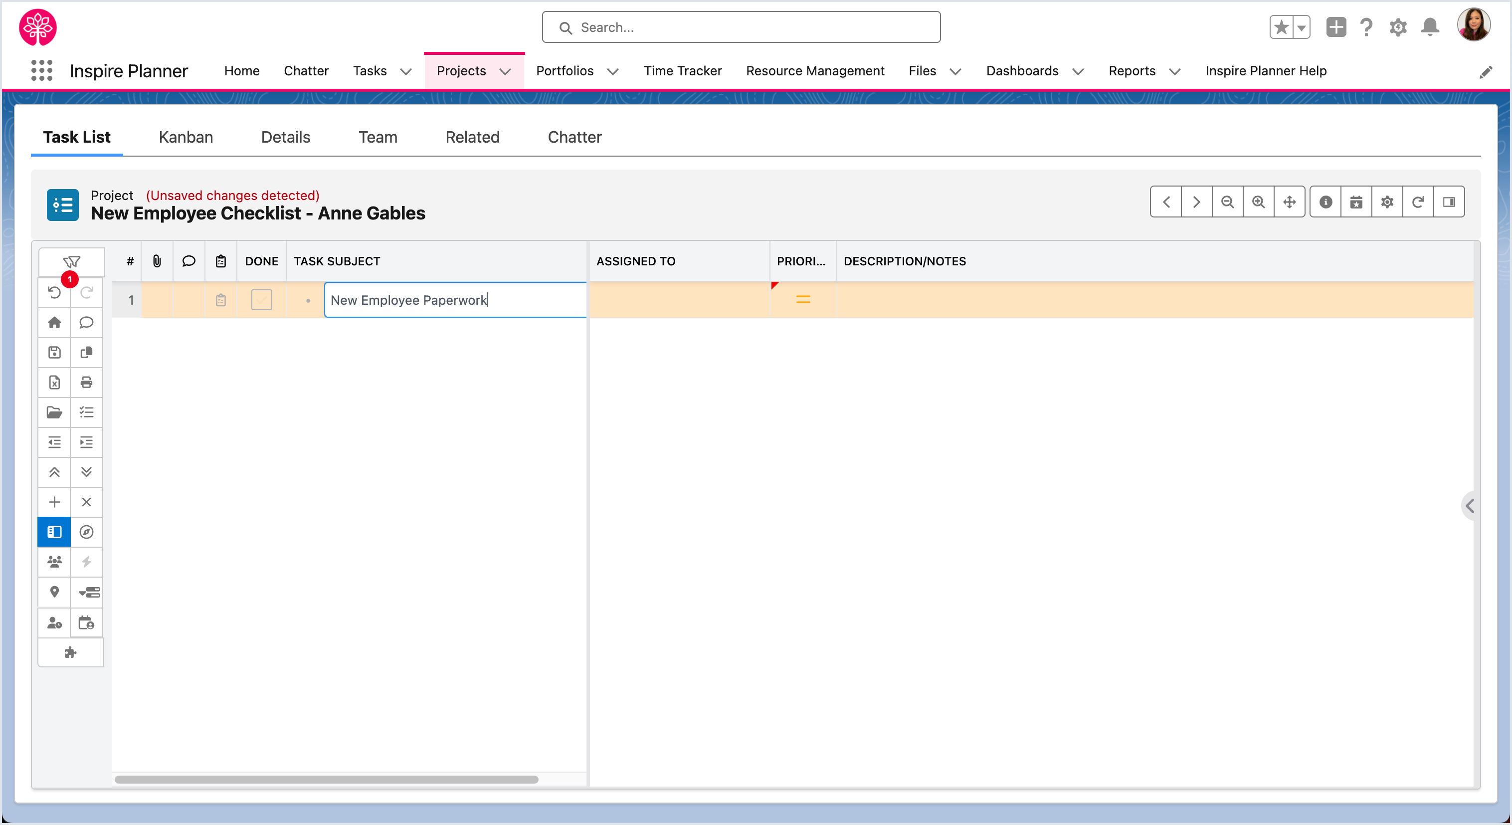Click the home icon in left toolbar
This screenshot has height=825, width=1512.
(54, 322)
